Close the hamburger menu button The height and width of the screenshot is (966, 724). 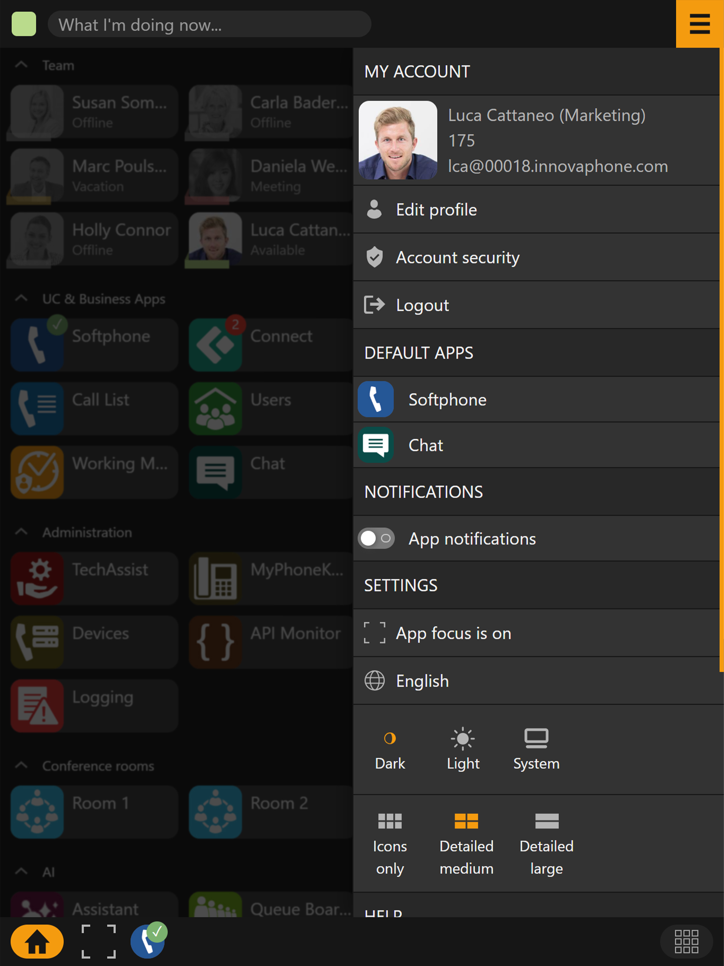pyautogui.click(x=700, y=24)
